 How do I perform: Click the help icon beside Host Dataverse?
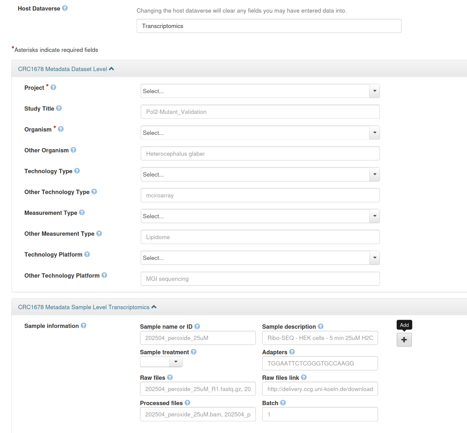pos(65,8)
